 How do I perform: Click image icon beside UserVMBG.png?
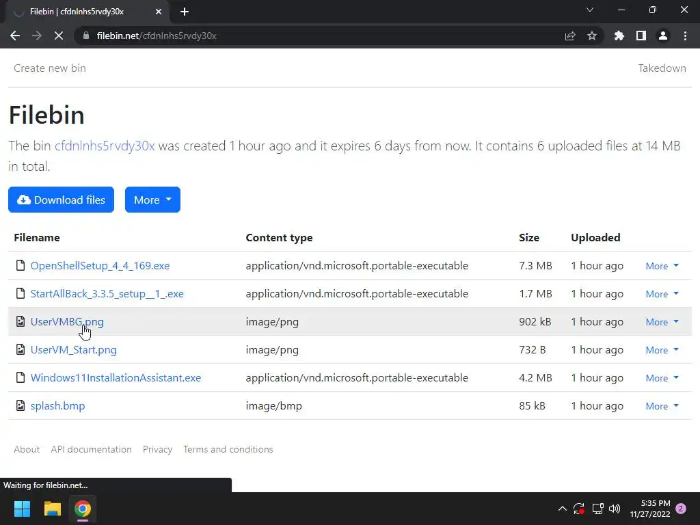[20, 321]
